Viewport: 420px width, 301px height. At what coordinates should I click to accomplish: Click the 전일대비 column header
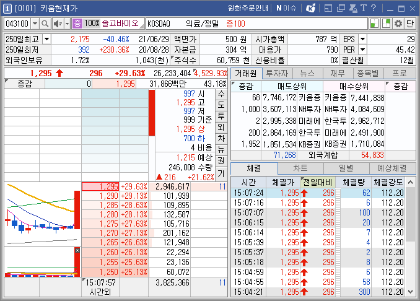click(x=318, y=183)
